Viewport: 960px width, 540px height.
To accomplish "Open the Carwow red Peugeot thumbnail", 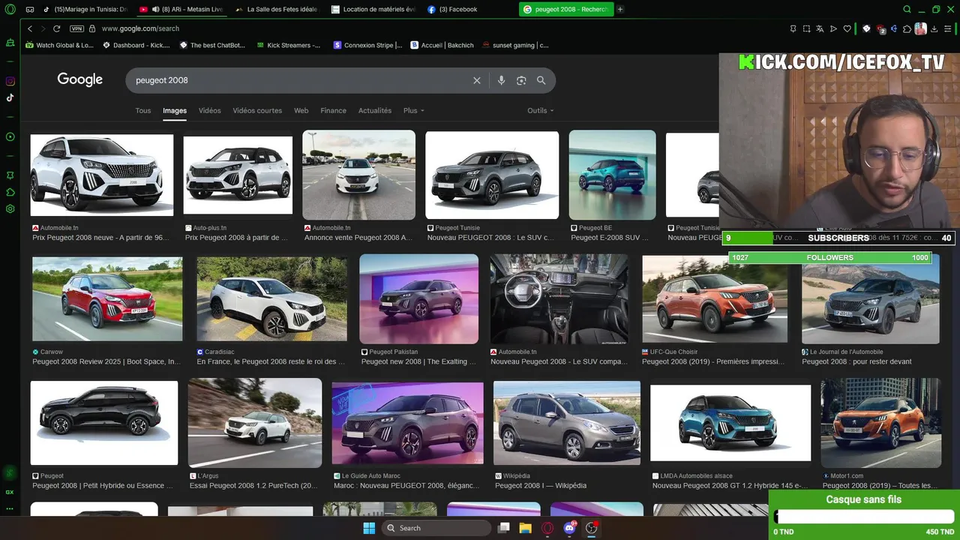I will point(107,299).
